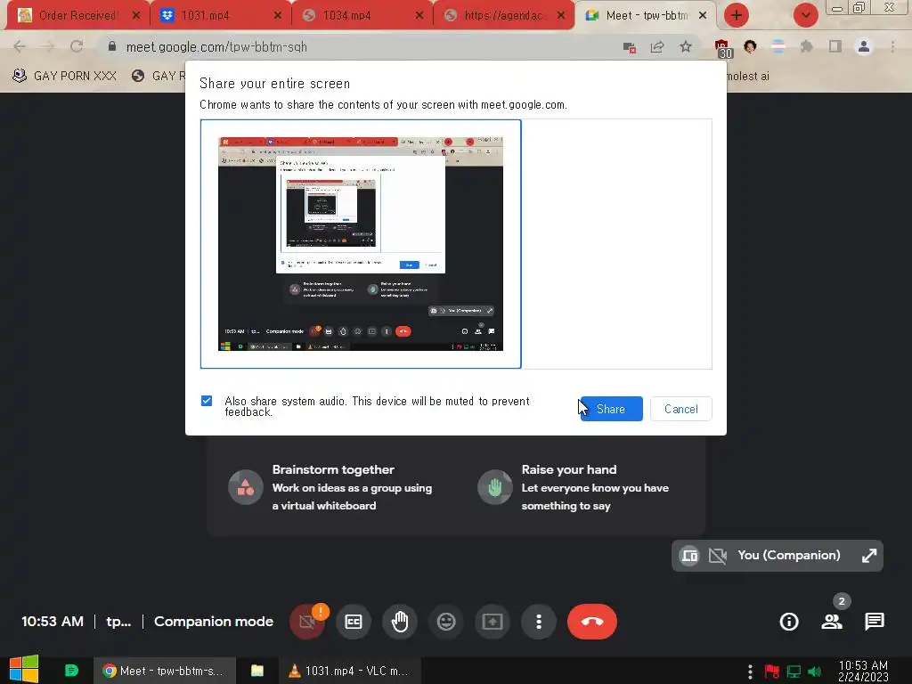The width and height of the screenshot is (912, 684).
Task: Switch to VLC 1031.mp4 taskbar window
Action: (349, 671)
